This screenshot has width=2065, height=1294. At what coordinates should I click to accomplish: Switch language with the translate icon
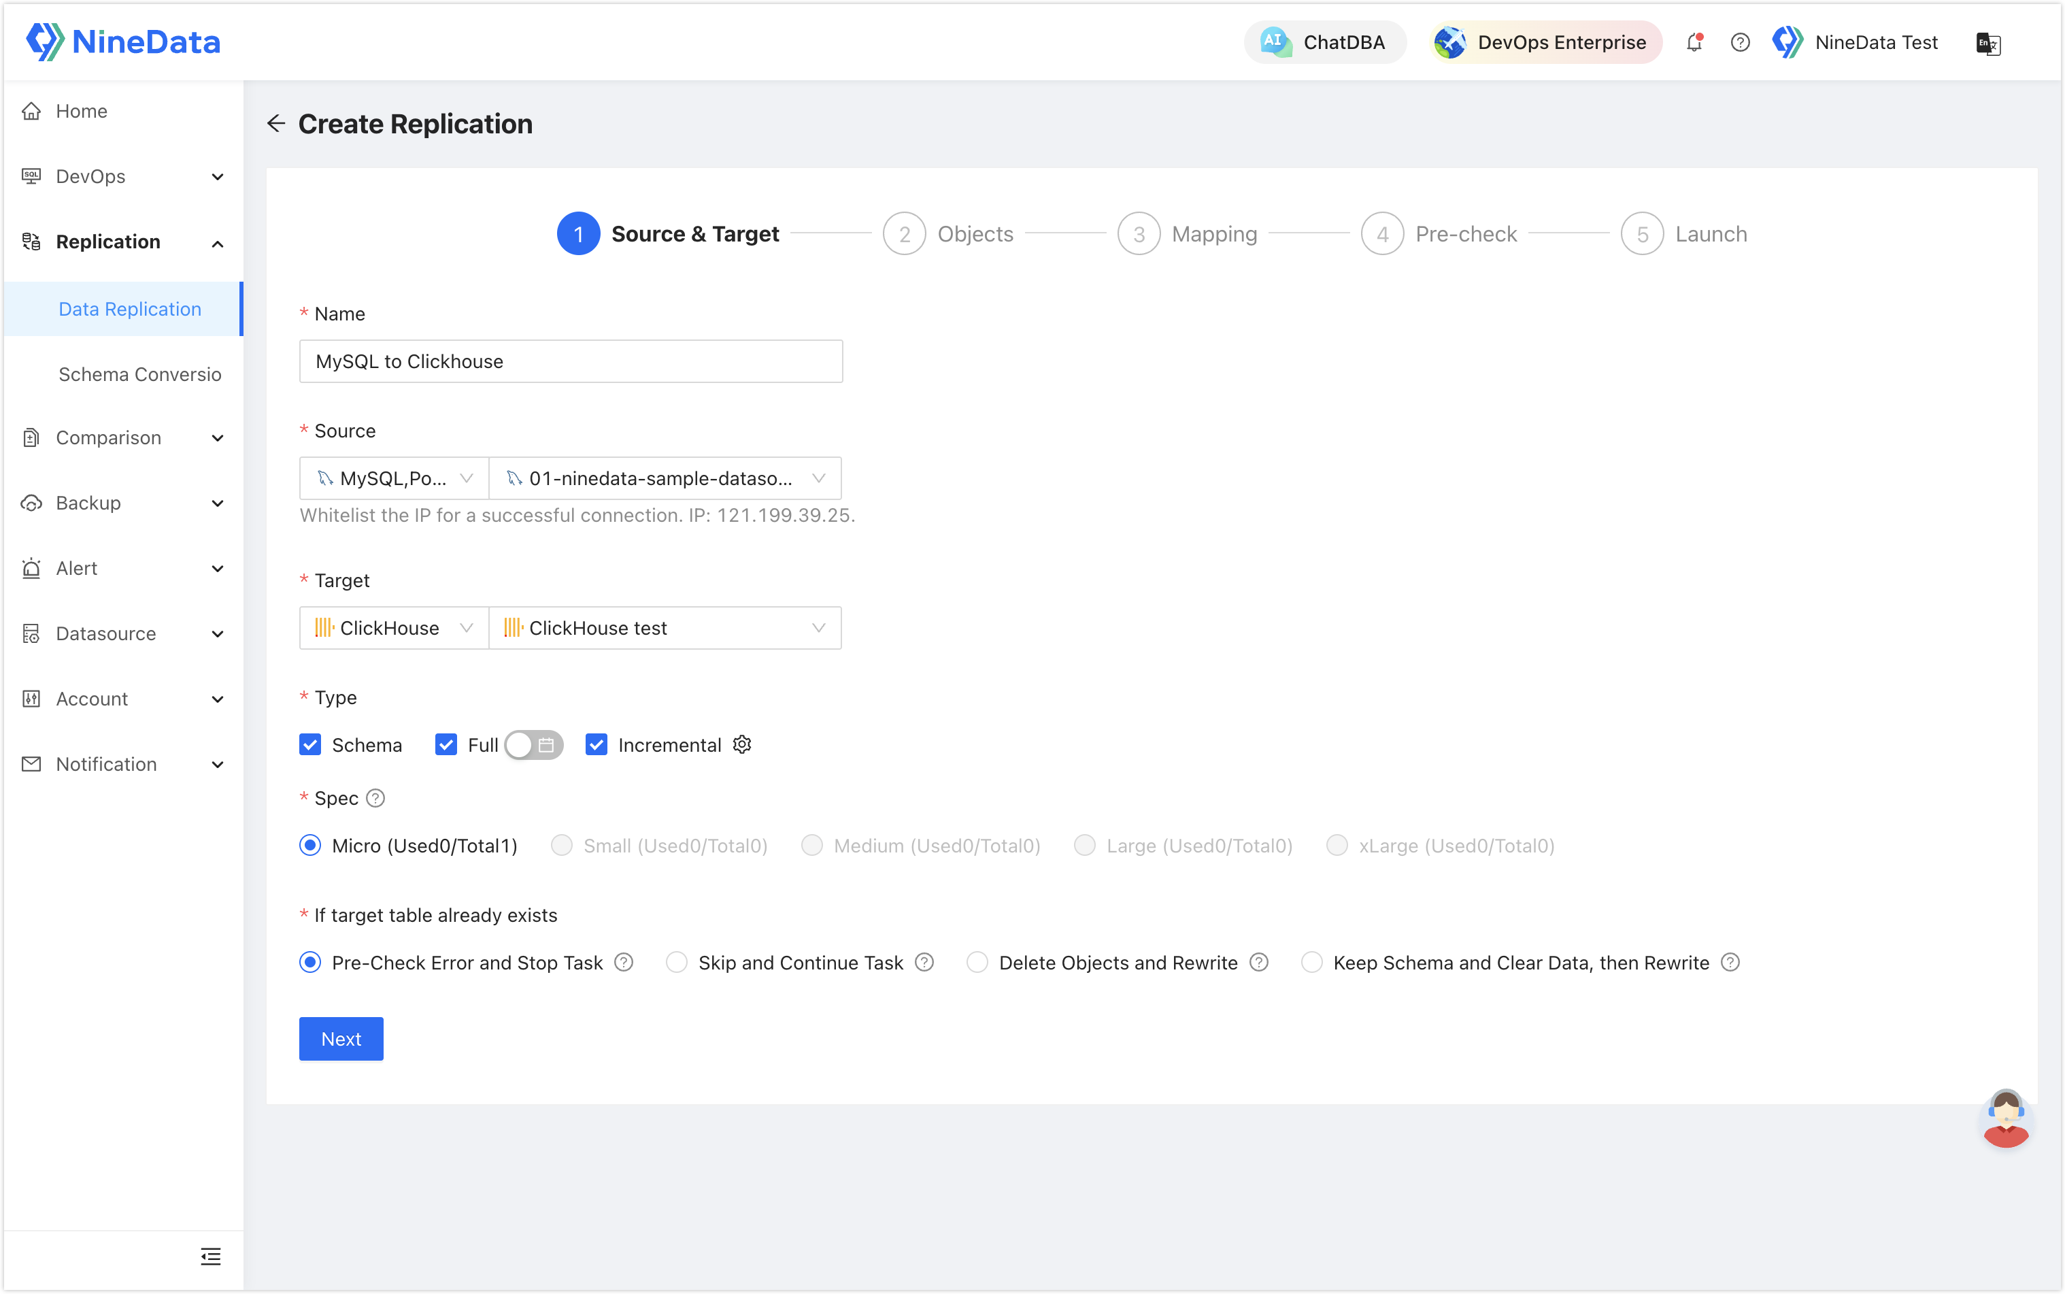[1988, 43]
